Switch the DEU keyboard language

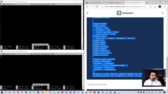coord(156,92)
